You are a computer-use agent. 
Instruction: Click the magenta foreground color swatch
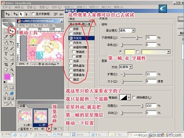click(7, 77)
